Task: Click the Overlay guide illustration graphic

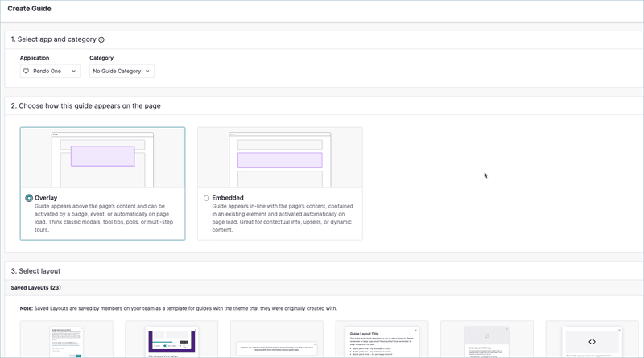Action: pos(102,158)
